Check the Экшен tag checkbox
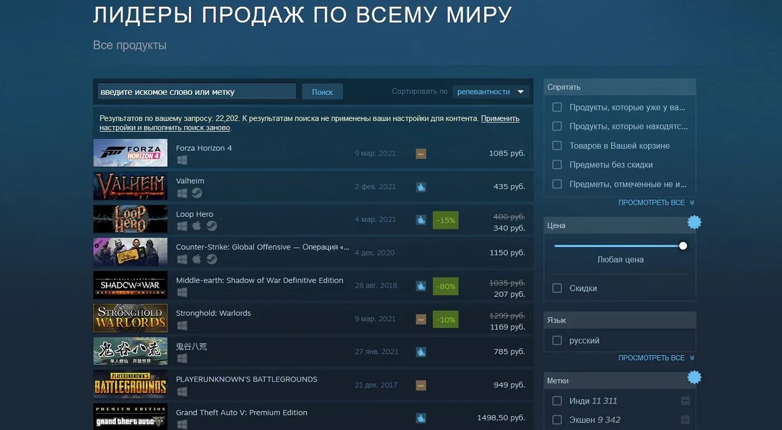Screen dimensions: 782x430 coord(557,420)
